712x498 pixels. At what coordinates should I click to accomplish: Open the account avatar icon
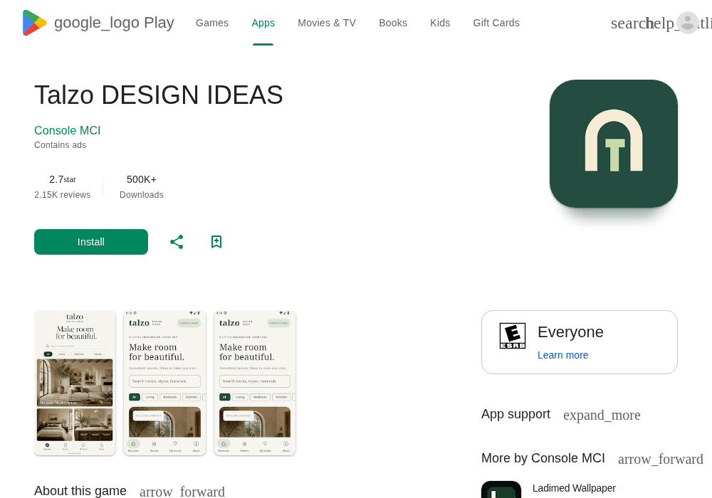coord(688,23)
